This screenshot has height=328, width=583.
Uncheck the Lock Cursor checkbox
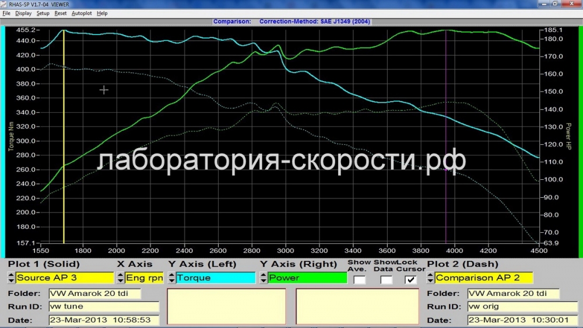[x=411, y=279]
